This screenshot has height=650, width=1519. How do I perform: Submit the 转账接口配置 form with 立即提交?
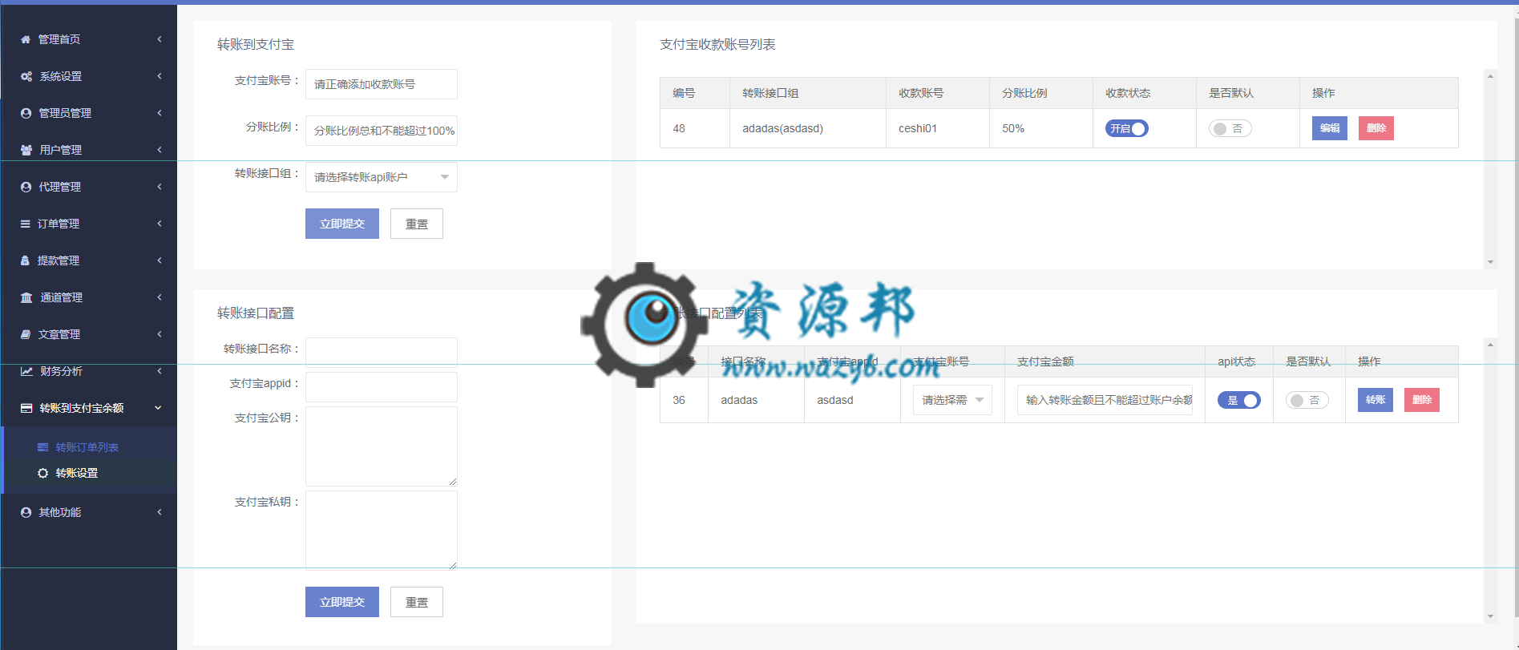click(342, 602)
